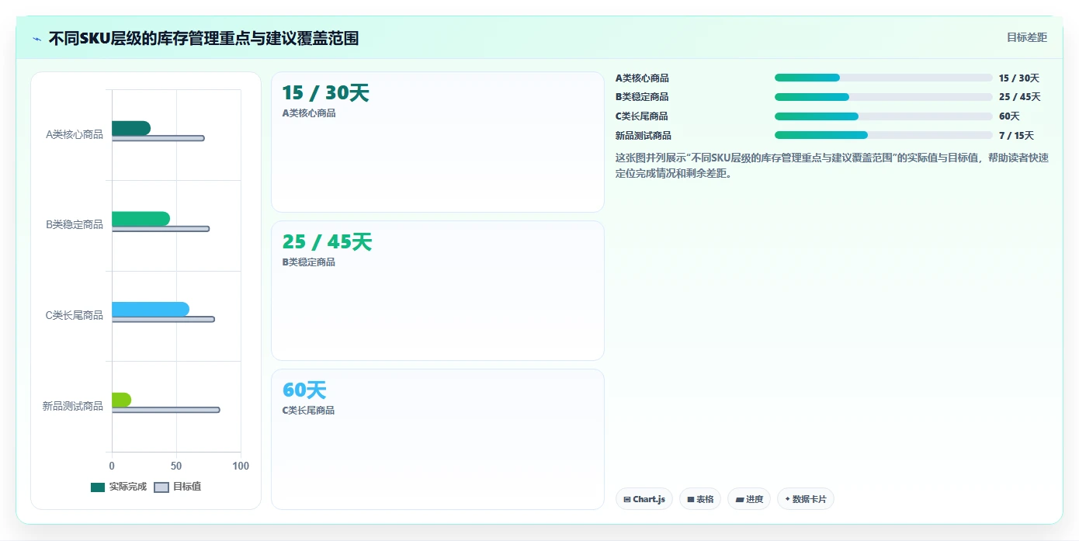Click the Chart.js chip icon
1079x541 pixels.
(626, 499)
